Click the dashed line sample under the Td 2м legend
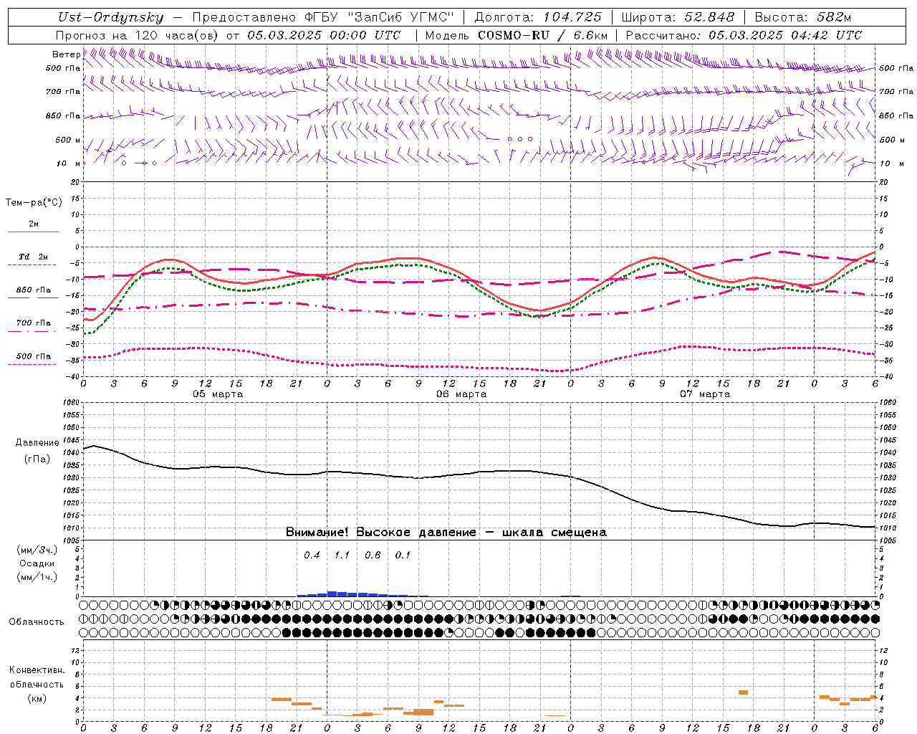This screenshot has width=917, height=734. point(32,265)
